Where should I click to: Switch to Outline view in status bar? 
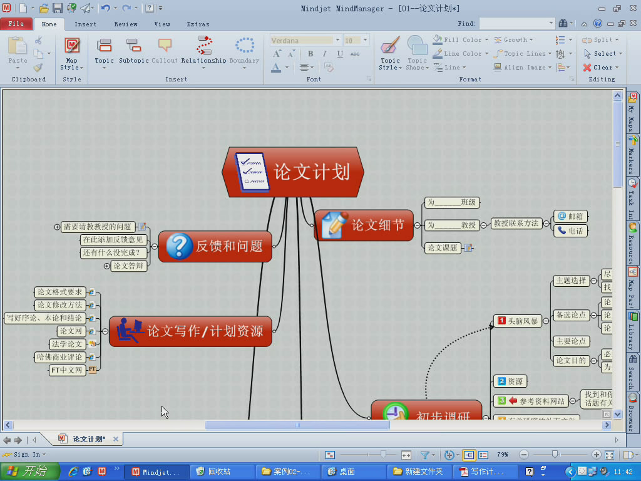483,455
